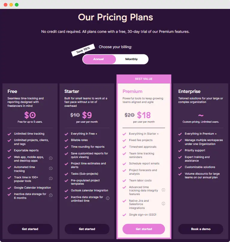Click the Enterprise plan title
The height and width of the screenshot is (242, 230).
(189, 91)
